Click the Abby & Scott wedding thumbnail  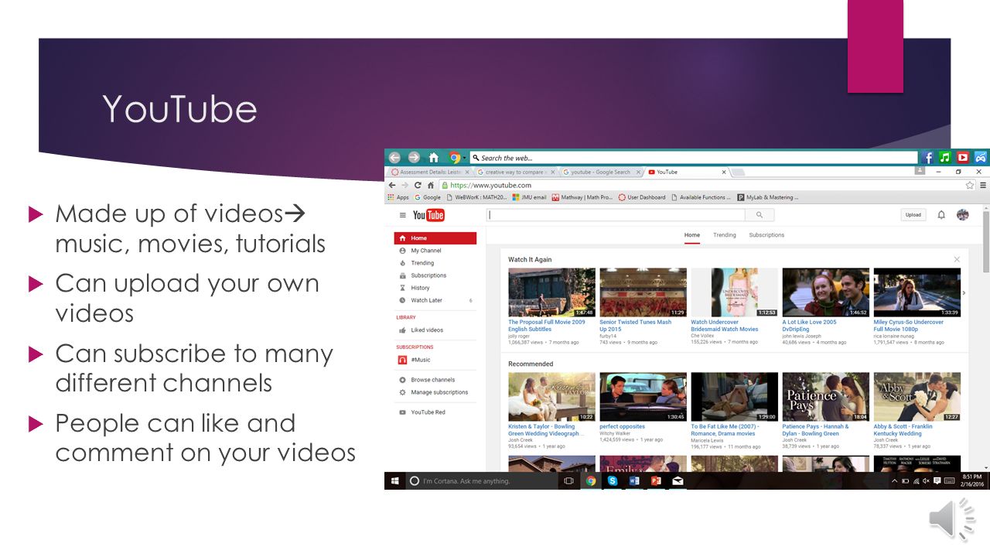[917, 397]
